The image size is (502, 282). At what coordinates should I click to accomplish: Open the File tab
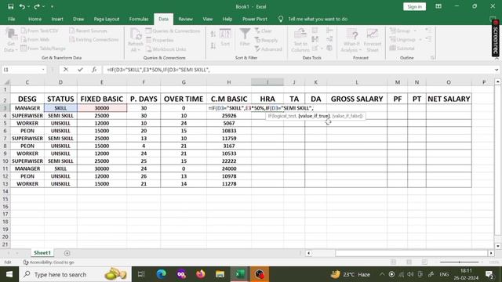[x=12, y=19]
